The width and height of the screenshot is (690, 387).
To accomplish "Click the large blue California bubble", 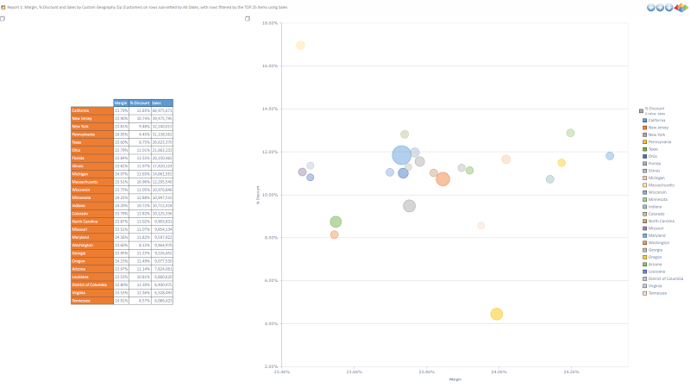I will (x=401, y=155).
